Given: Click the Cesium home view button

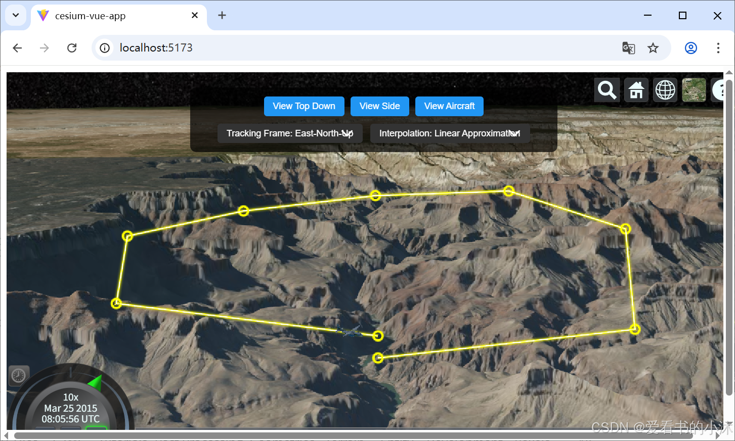Looking at the screenshot, I should (x=636, y=90).
